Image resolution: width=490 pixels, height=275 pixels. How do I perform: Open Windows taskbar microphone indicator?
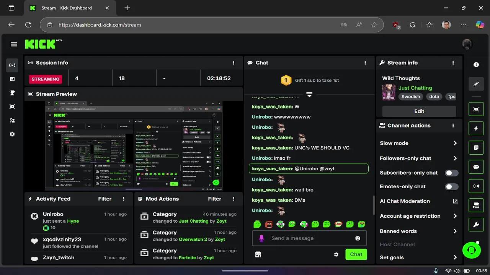[436, 271]
